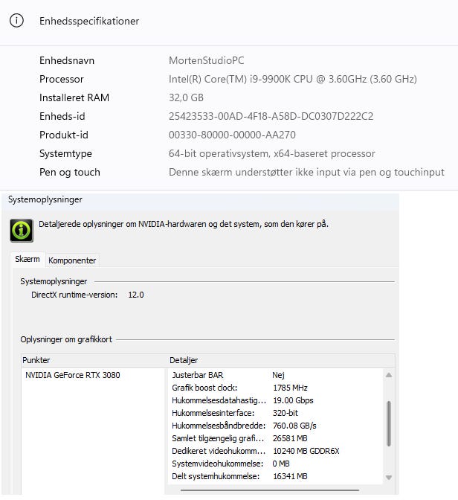Click the Enhedsnavn label
This screenshot has width=458, height=500.
(67, 60)
